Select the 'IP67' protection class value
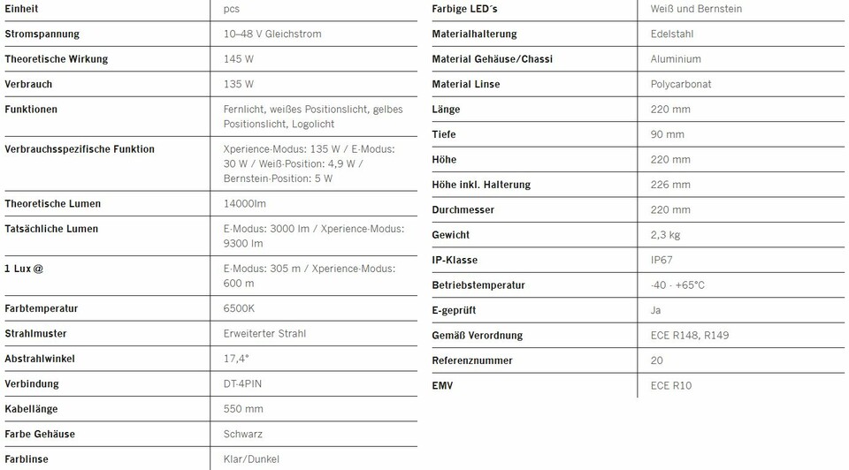The width and height of the screenshot is (849, 470). (x=663, y=260)
